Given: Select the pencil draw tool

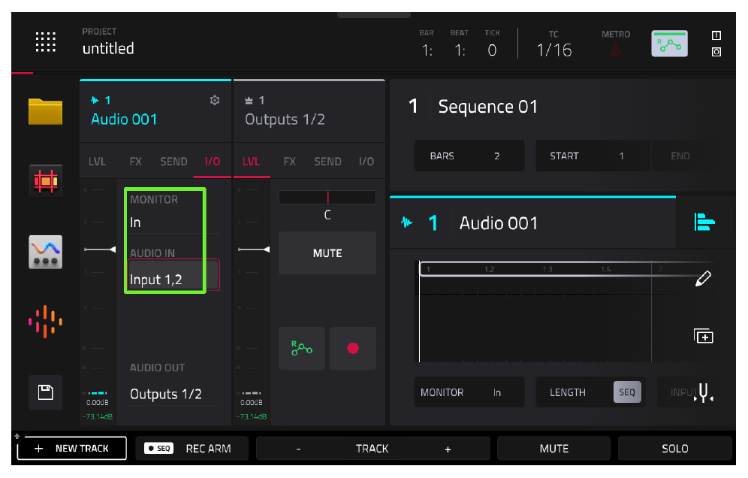Looking at the screenshot, I should [703, 278].
